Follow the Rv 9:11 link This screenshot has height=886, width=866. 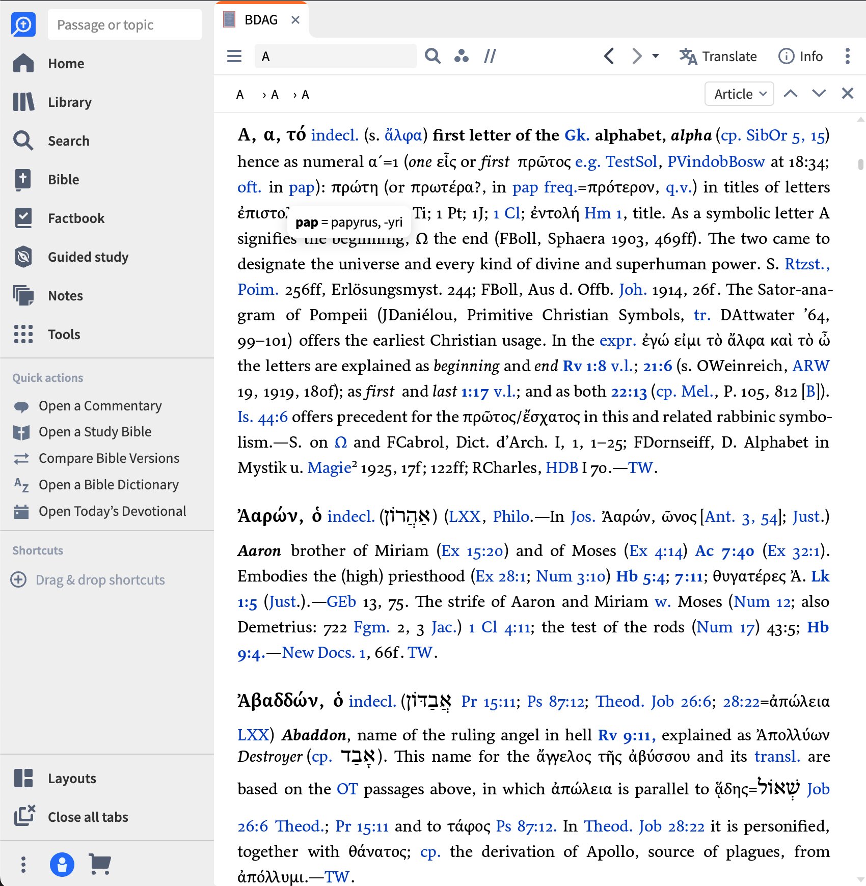coord(627,735)
